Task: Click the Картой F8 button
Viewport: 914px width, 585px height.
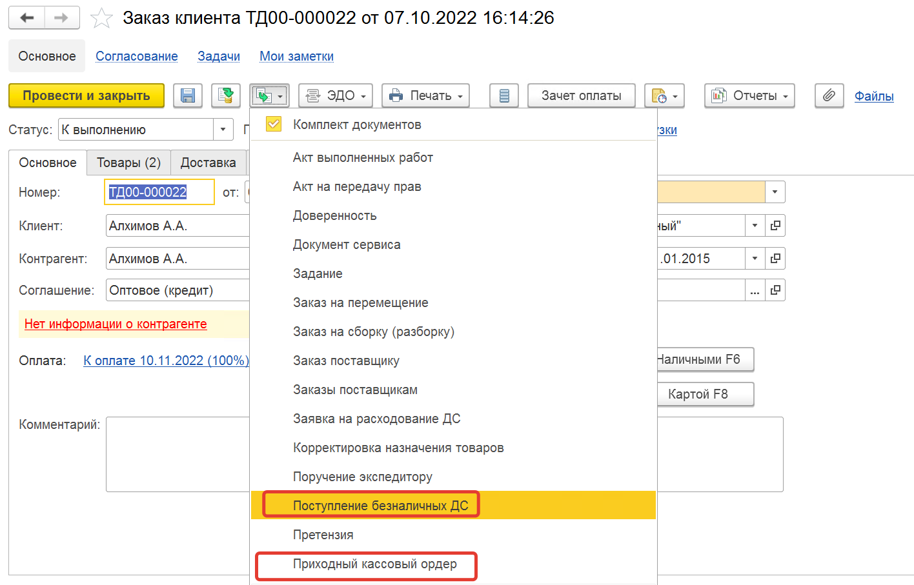Action: click(705, 394)
